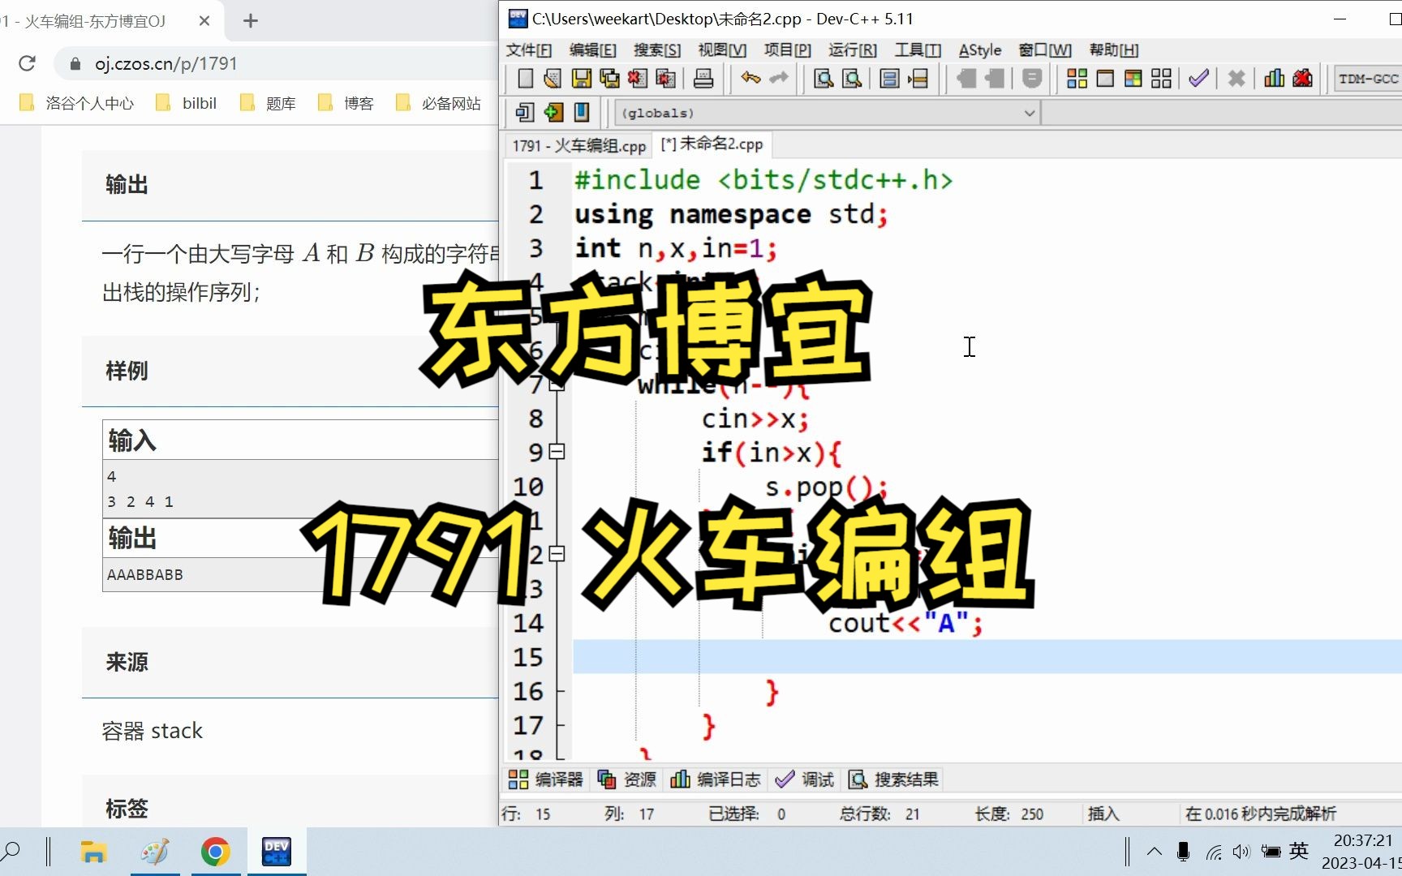Open File Explorer from the taskbar
Viewport: 1402px width, 876px height.
point(93,852)
